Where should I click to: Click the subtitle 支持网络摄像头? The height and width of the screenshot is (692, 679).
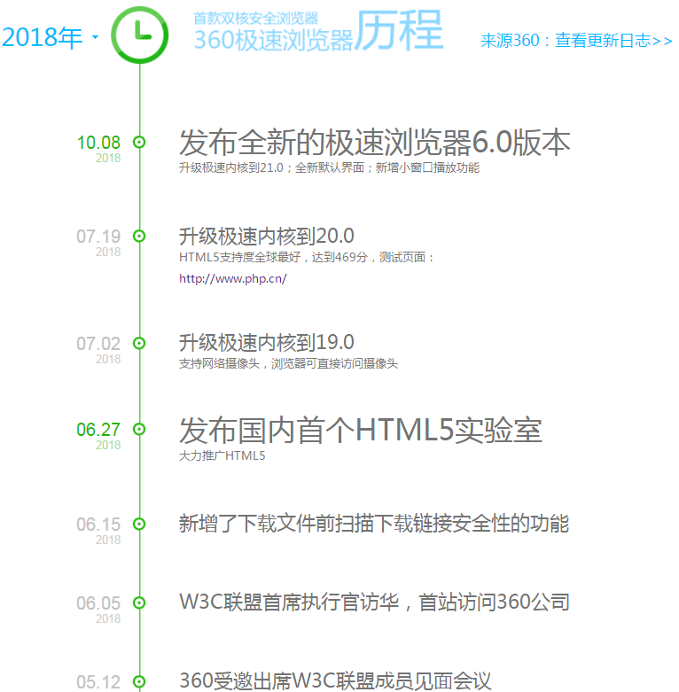click(219, 363)
